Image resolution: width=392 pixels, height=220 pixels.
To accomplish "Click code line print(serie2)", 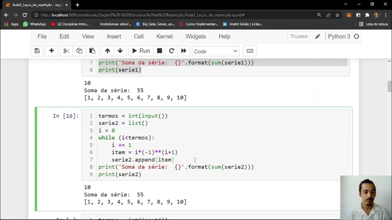I will (120, 174).
